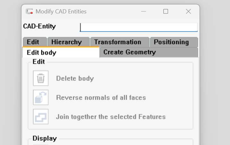The image size is (230, 145).
Task: Maximize the Modify CAD Entities window
Action: pos(166,11)
